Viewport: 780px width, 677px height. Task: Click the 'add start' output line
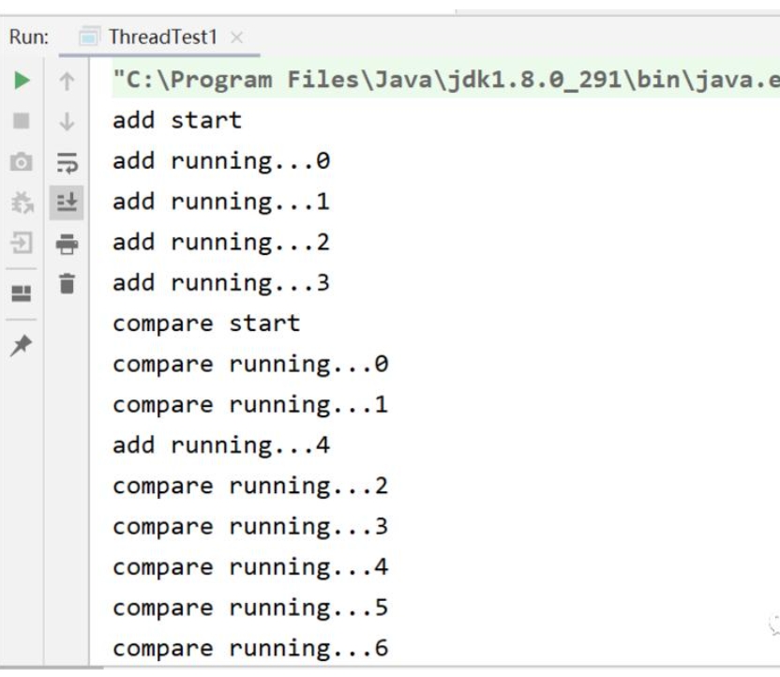[x=176, y=120]
